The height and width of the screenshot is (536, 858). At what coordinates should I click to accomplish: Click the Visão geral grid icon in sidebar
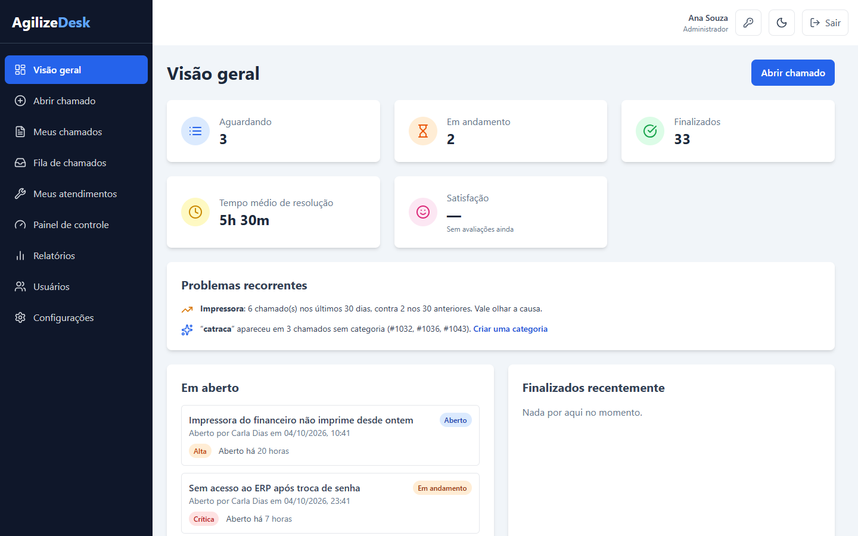[x=20, y=70]
